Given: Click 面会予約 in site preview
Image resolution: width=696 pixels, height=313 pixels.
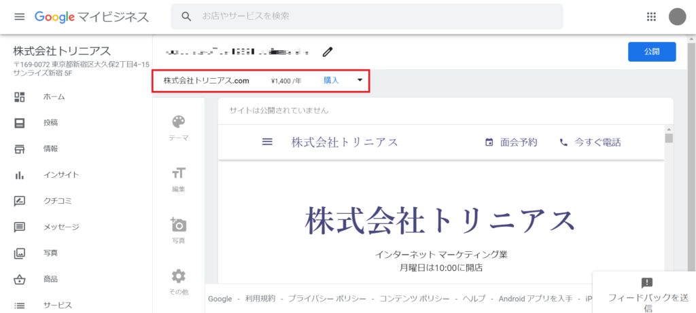Looking at the screenshot, I should (519, 143).
